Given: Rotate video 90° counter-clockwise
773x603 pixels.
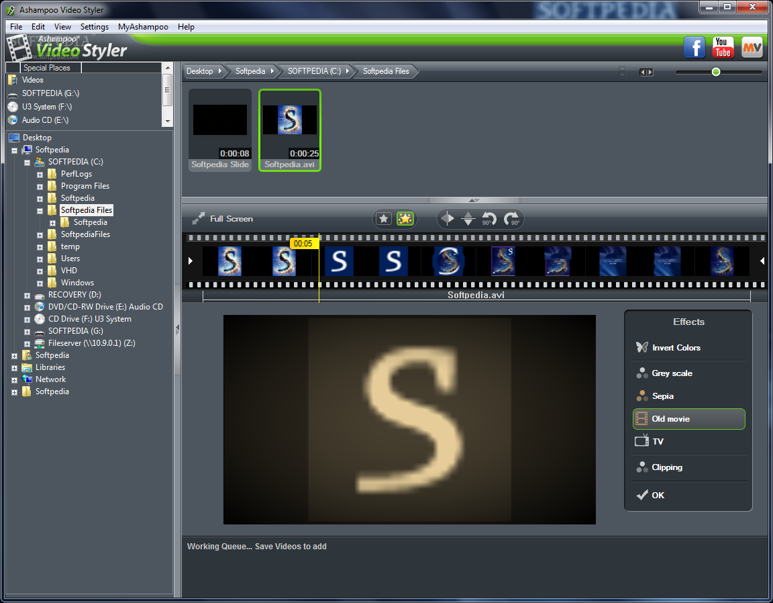Looking at the screenshot, I should tap(489, 219).
